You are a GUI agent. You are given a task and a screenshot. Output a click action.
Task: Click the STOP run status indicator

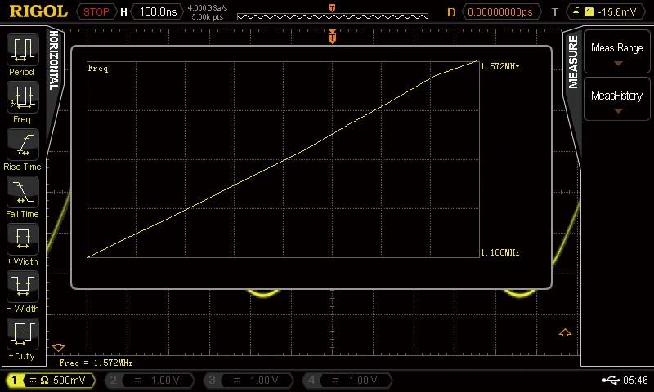[x=96, y=12]
